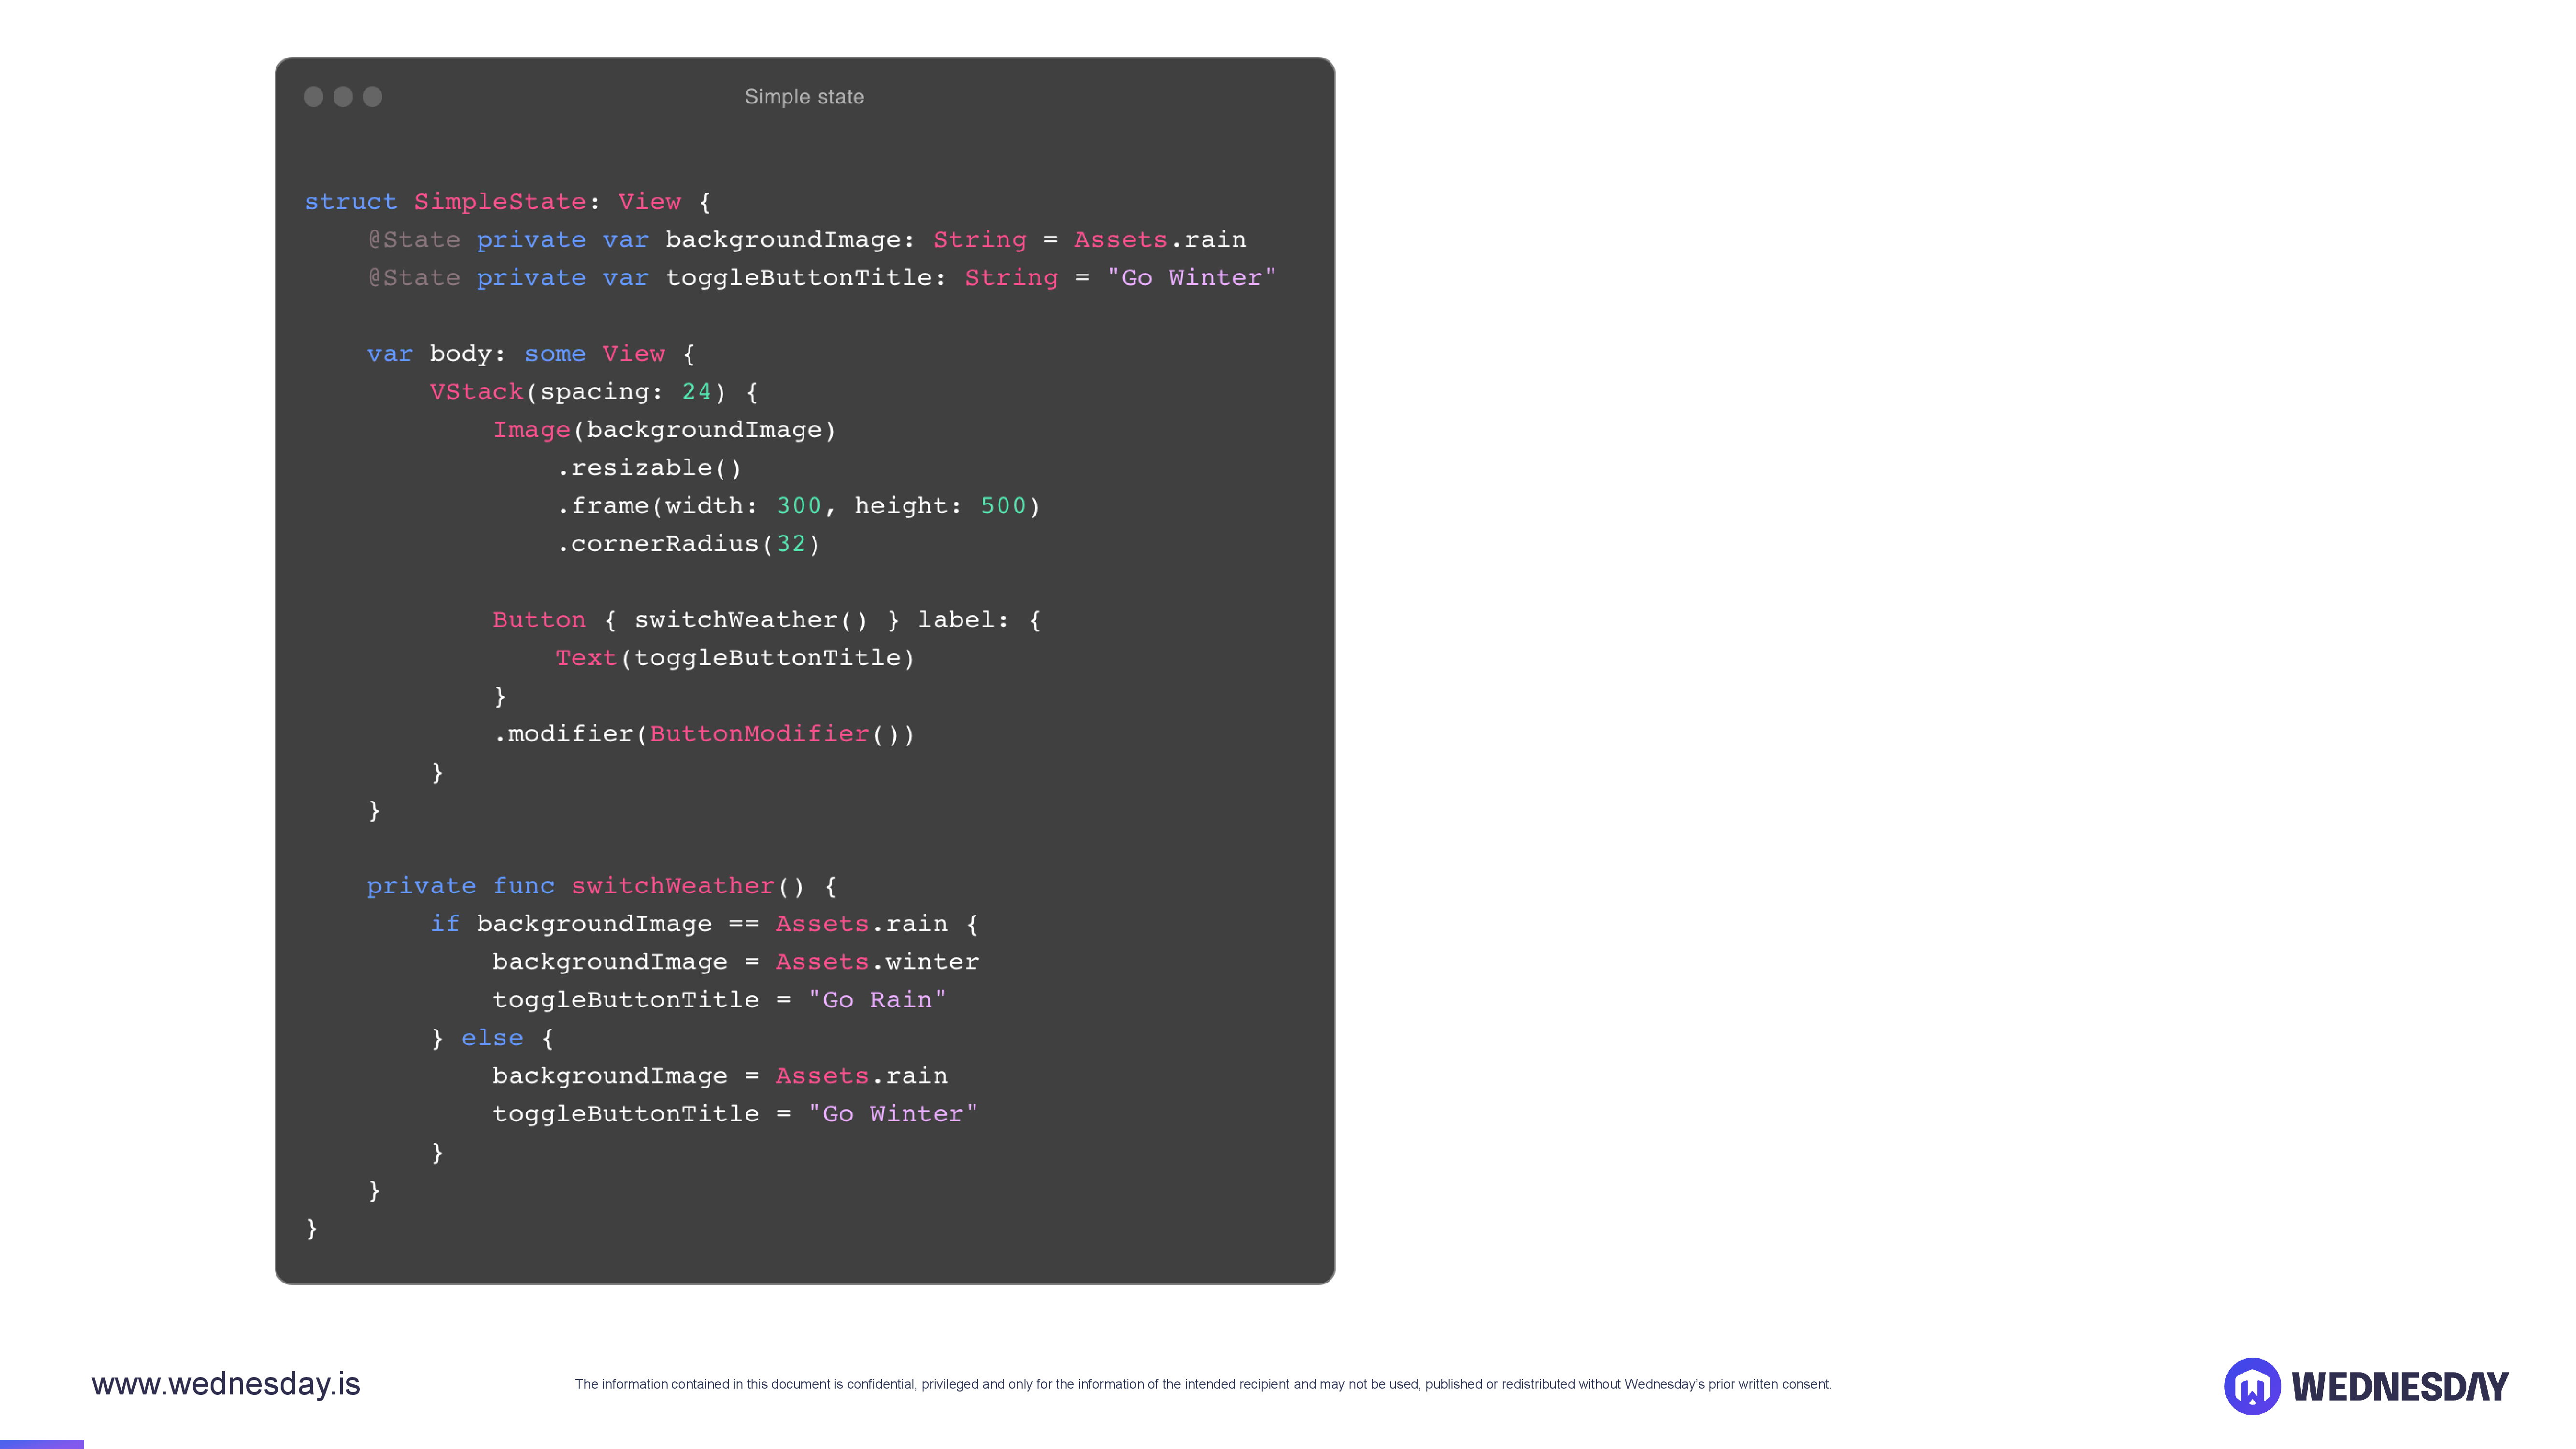Image resolution: width=2576 pixels, height=1449 pixels.
Task: Click 'Image(backgroundImage)' line
Action: [x=665, y=430]
